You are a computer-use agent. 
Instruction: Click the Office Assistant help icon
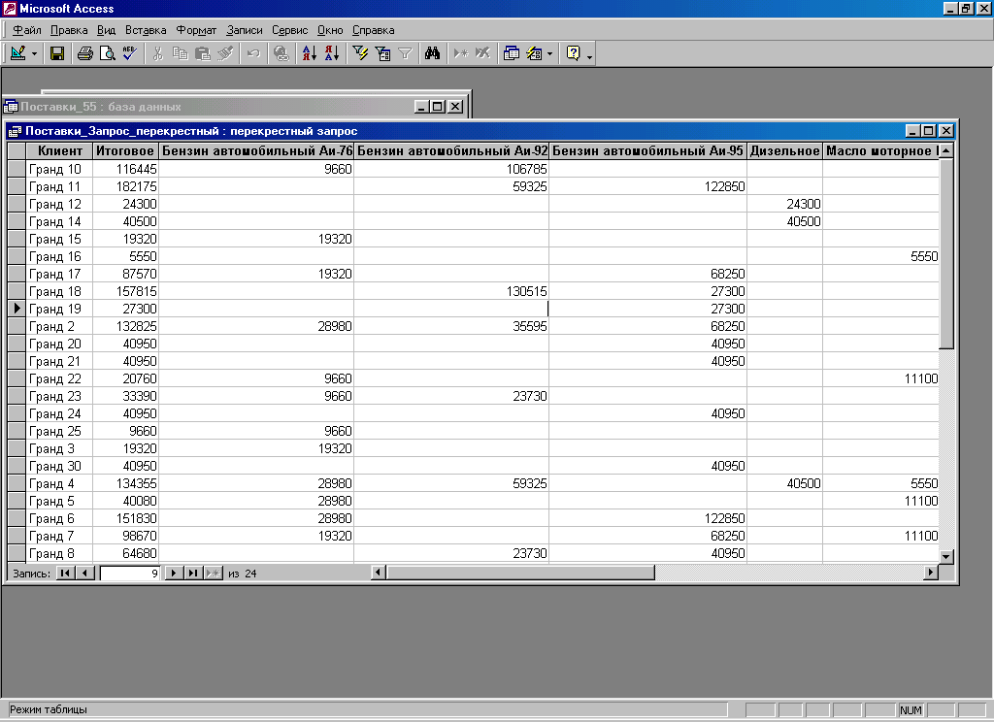(573, 53)
